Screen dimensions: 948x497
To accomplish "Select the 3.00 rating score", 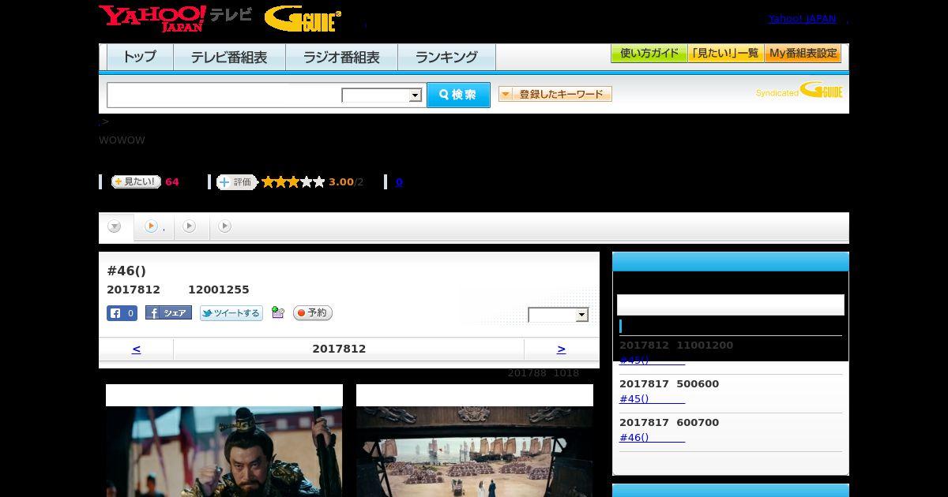I will (x=341, y=182).
